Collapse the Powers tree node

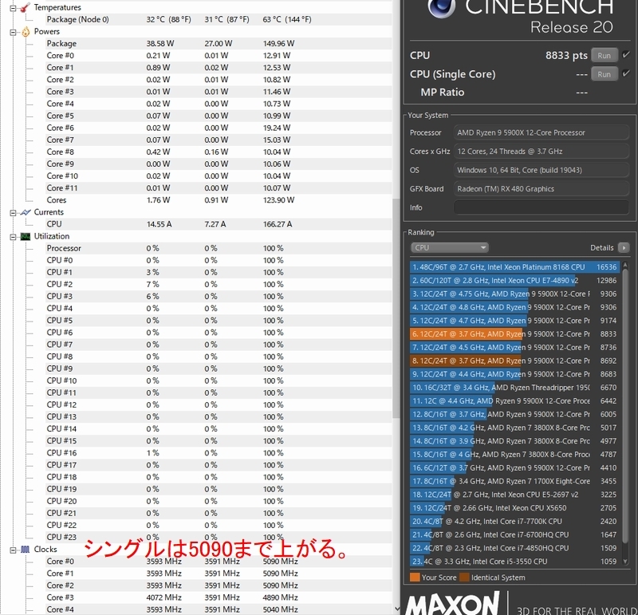13,32
